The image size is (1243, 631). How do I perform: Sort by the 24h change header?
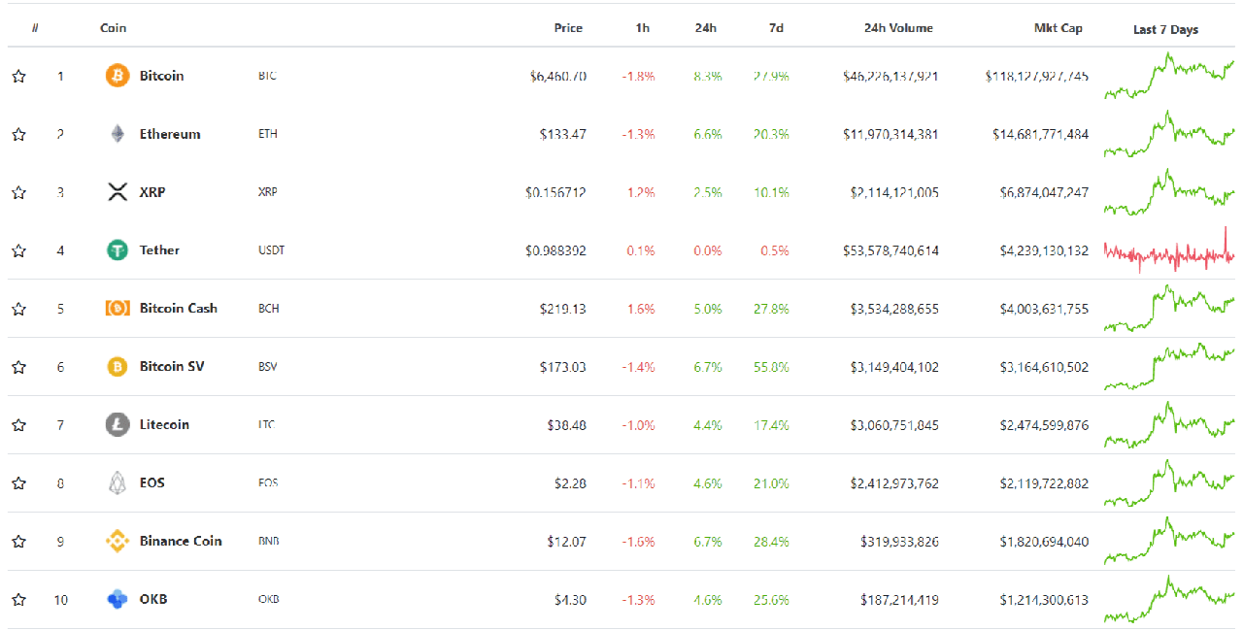click(x=706, y=28)
